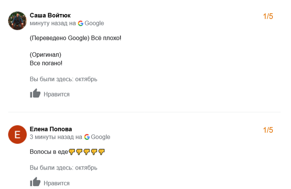The image size is (291, 189).
Task: Click the Google logo in Елена Попова's review
Action: pos(87,137)
